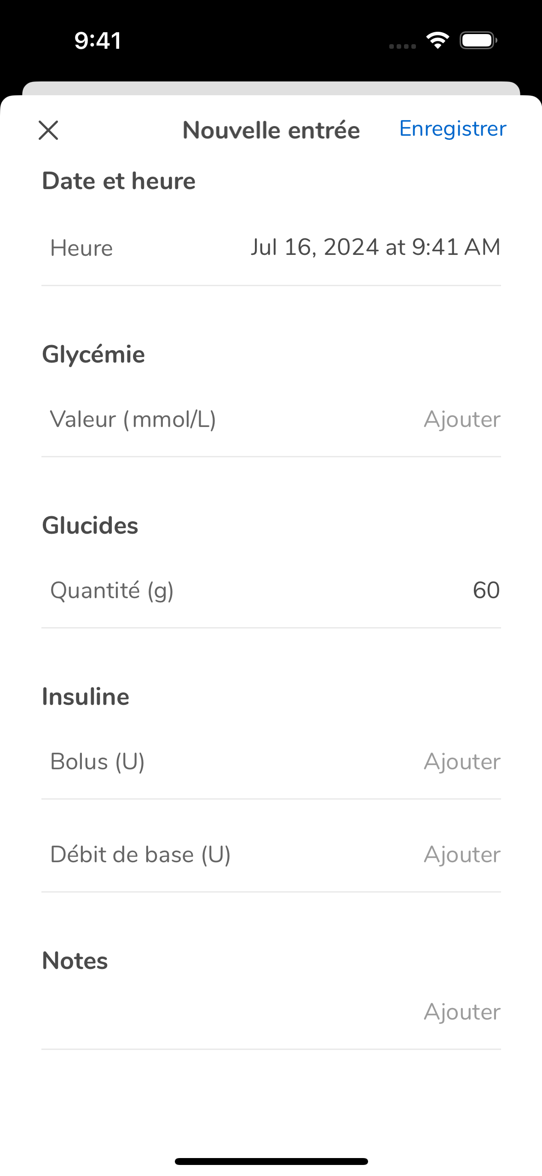The height and width of the screenshot is (1176, 542).
Task: Tap the Glycémie section header
Action: (x=93, y=355)
